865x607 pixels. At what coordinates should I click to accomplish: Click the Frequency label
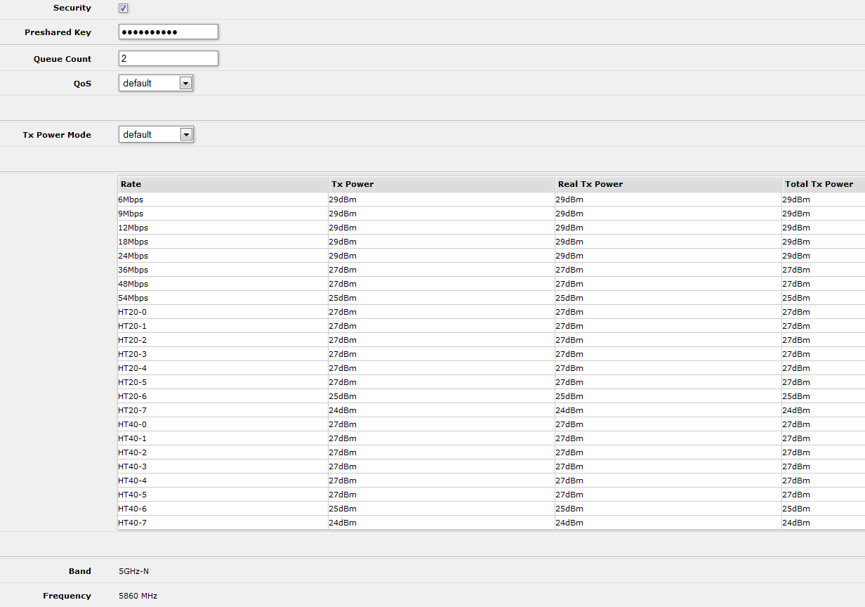[67, 596]
